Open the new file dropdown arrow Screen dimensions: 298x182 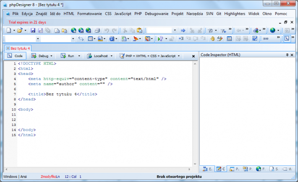[x=14, y=31]
